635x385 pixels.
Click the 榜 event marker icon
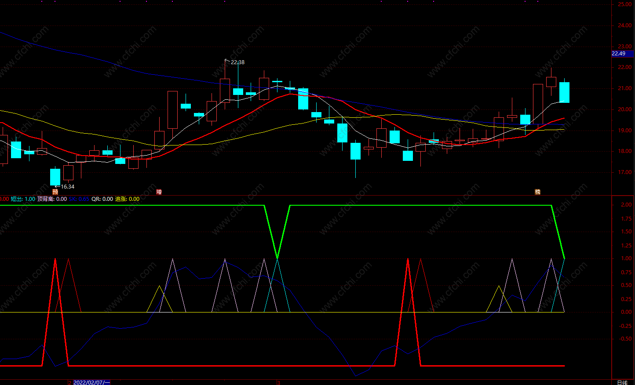[537, 192]
